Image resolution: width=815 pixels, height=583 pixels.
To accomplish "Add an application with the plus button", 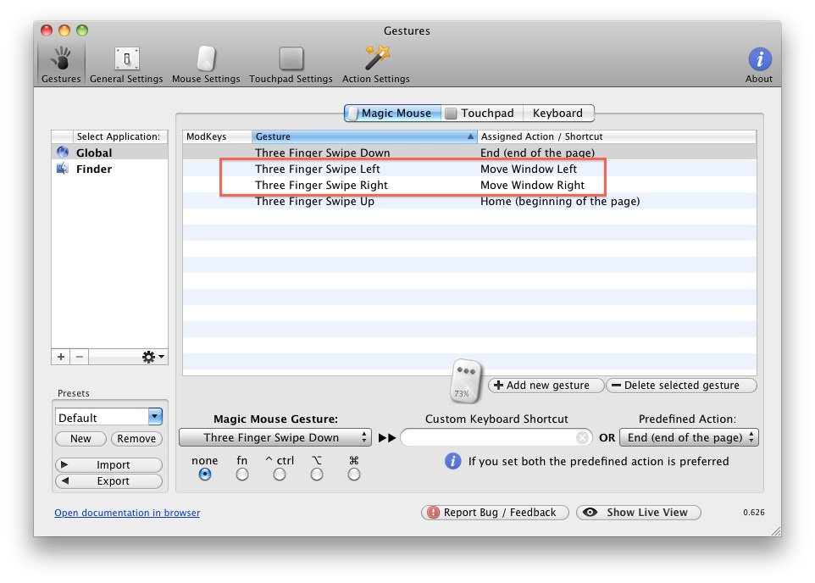I will pyautogui.click(x=61, y=357).
